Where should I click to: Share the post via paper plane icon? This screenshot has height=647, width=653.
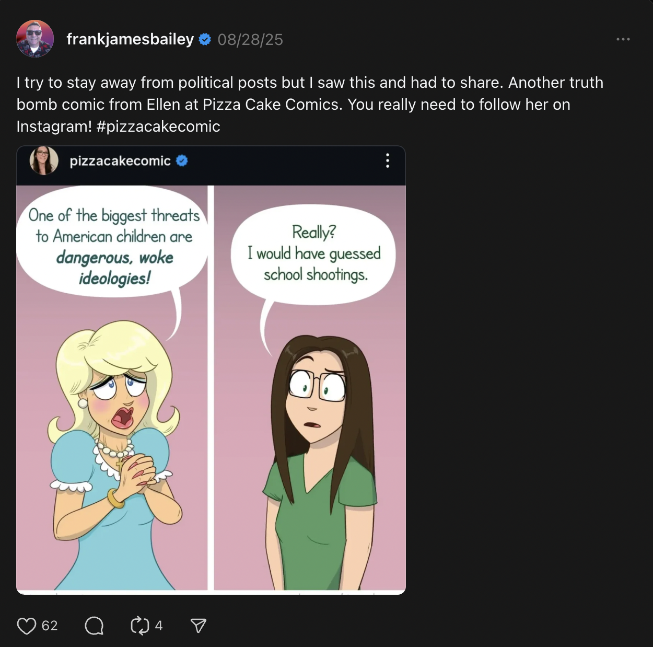click(199, 626)
